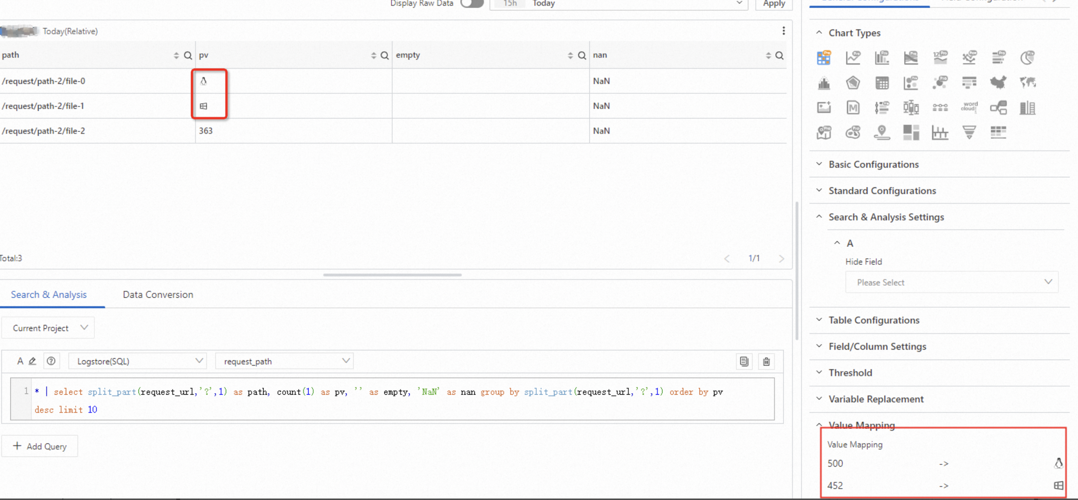Click the Add Query button

click(x=40, y=446)
